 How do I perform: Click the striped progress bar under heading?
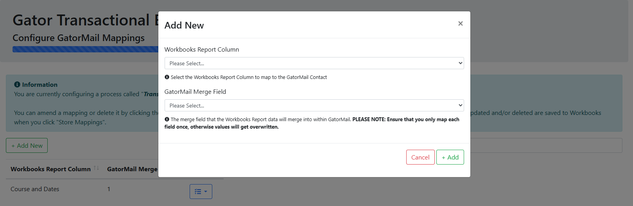pyautogui.click(x=85, y=49)
